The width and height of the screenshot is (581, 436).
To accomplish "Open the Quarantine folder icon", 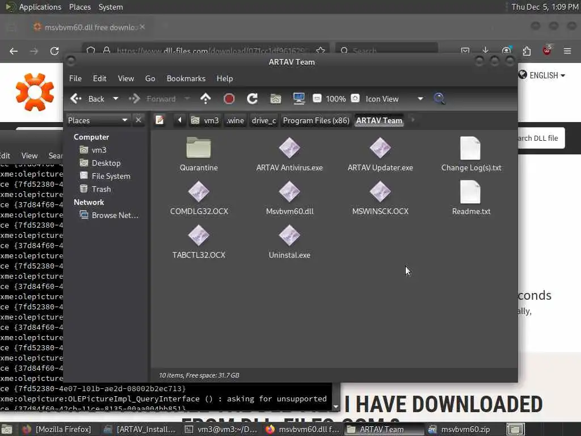I will (199, 148).
